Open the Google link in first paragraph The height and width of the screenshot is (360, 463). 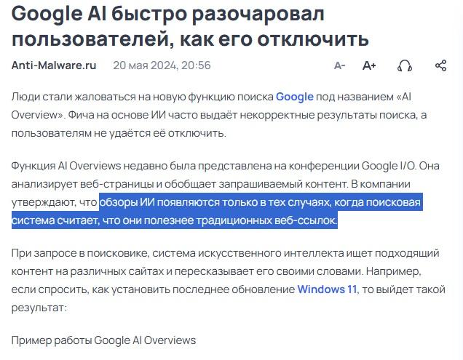pyautogui.click(x=294, y=97)
